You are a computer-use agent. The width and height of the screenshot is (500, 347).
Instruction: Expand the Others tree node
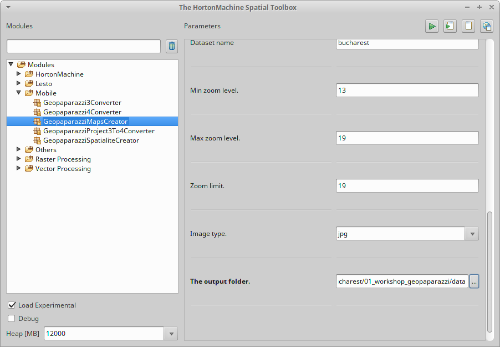tap(18, 149)
